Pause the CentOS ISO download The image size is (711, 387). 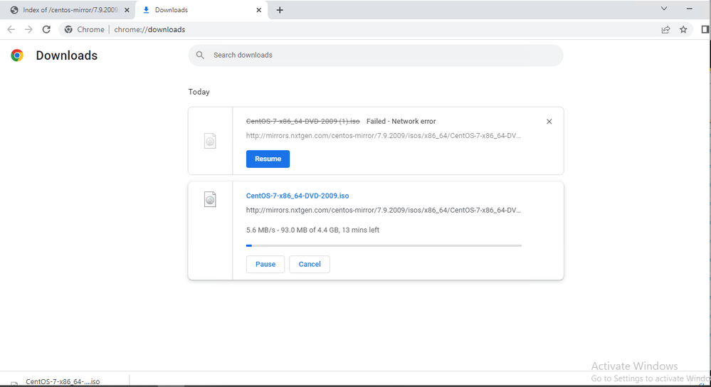pyautogui.click(x=265, y=264)
